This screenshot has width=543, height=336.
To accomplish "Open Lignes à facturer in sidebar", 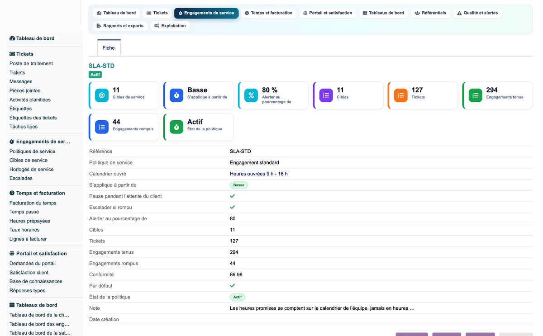I will pyautogui.click(x=28, y=239).
